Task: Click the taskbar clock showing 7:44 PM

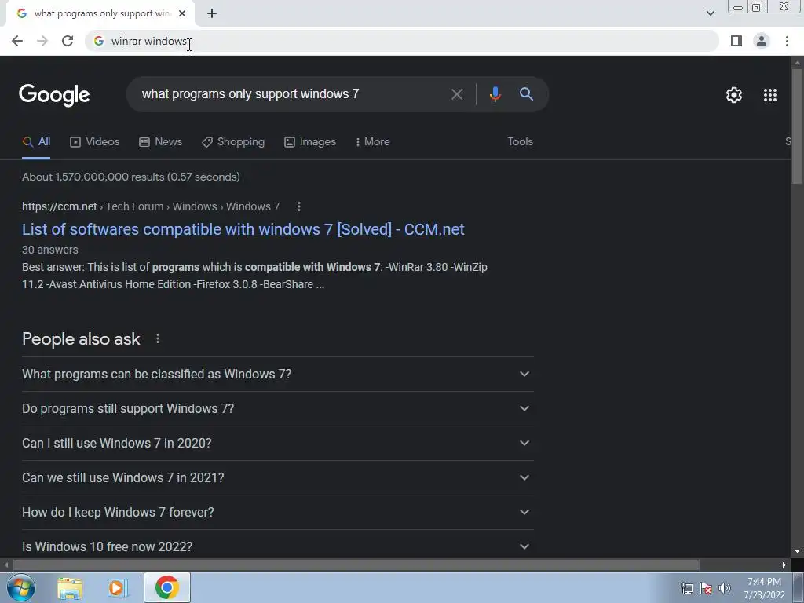Action: point(764,588)
